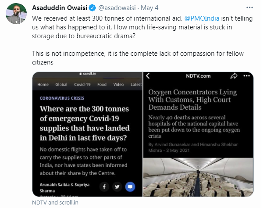Open the May 4 tweet timestamp

[x=150, y=8]
